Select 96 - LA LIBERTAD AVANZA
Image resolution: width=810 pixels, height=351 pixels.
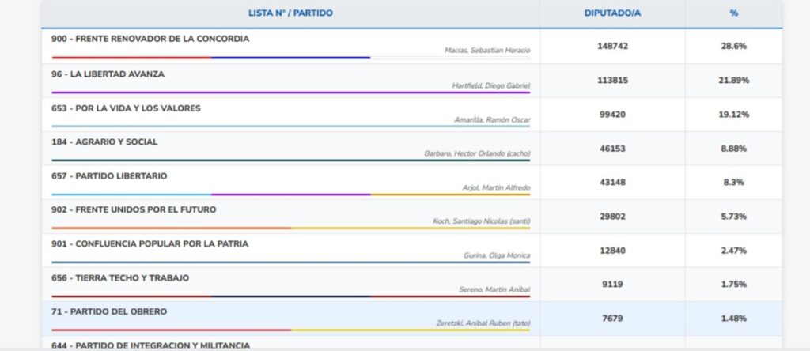click(108, 74)
